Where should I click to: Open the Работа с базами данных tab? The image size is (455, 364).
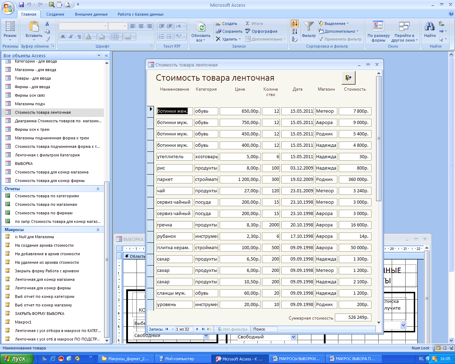point(141,14)
